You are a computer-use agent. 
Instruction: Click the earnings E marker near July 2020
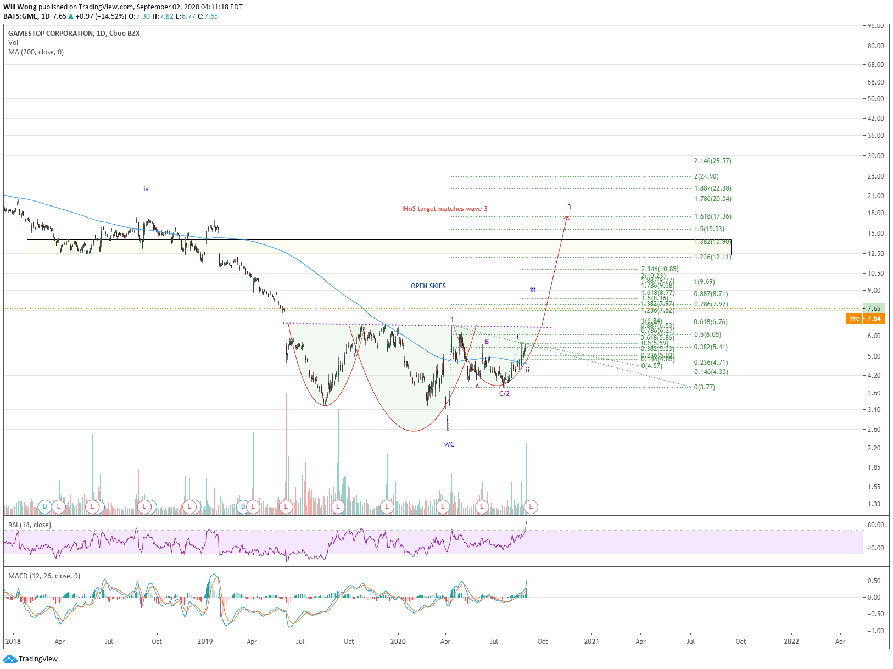point(482,506)
